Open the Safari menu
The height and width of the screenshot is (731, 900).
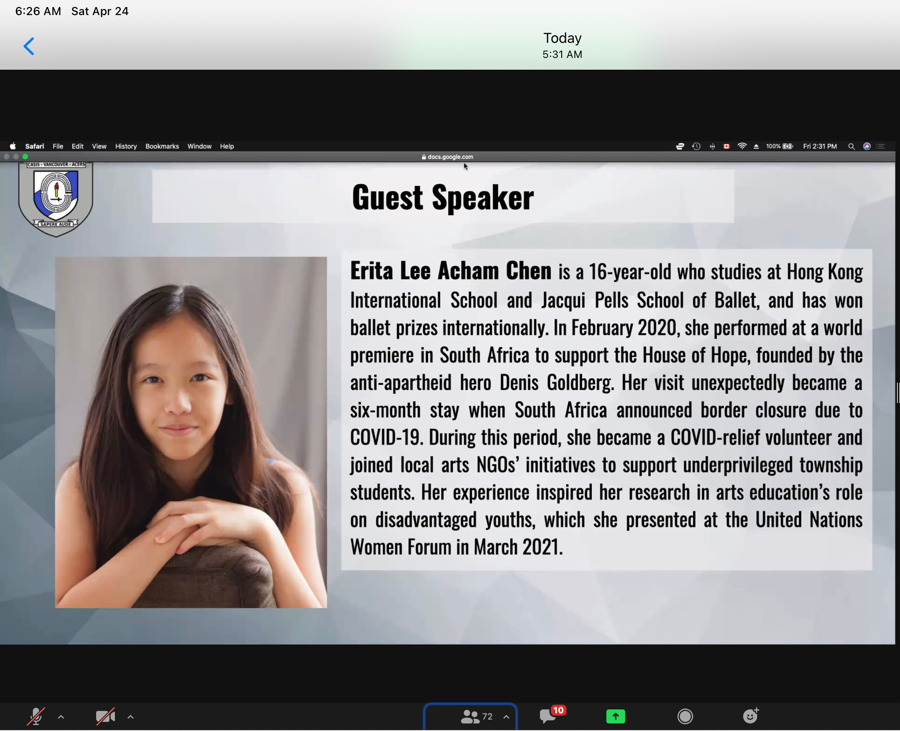click(x=34, y=146)
